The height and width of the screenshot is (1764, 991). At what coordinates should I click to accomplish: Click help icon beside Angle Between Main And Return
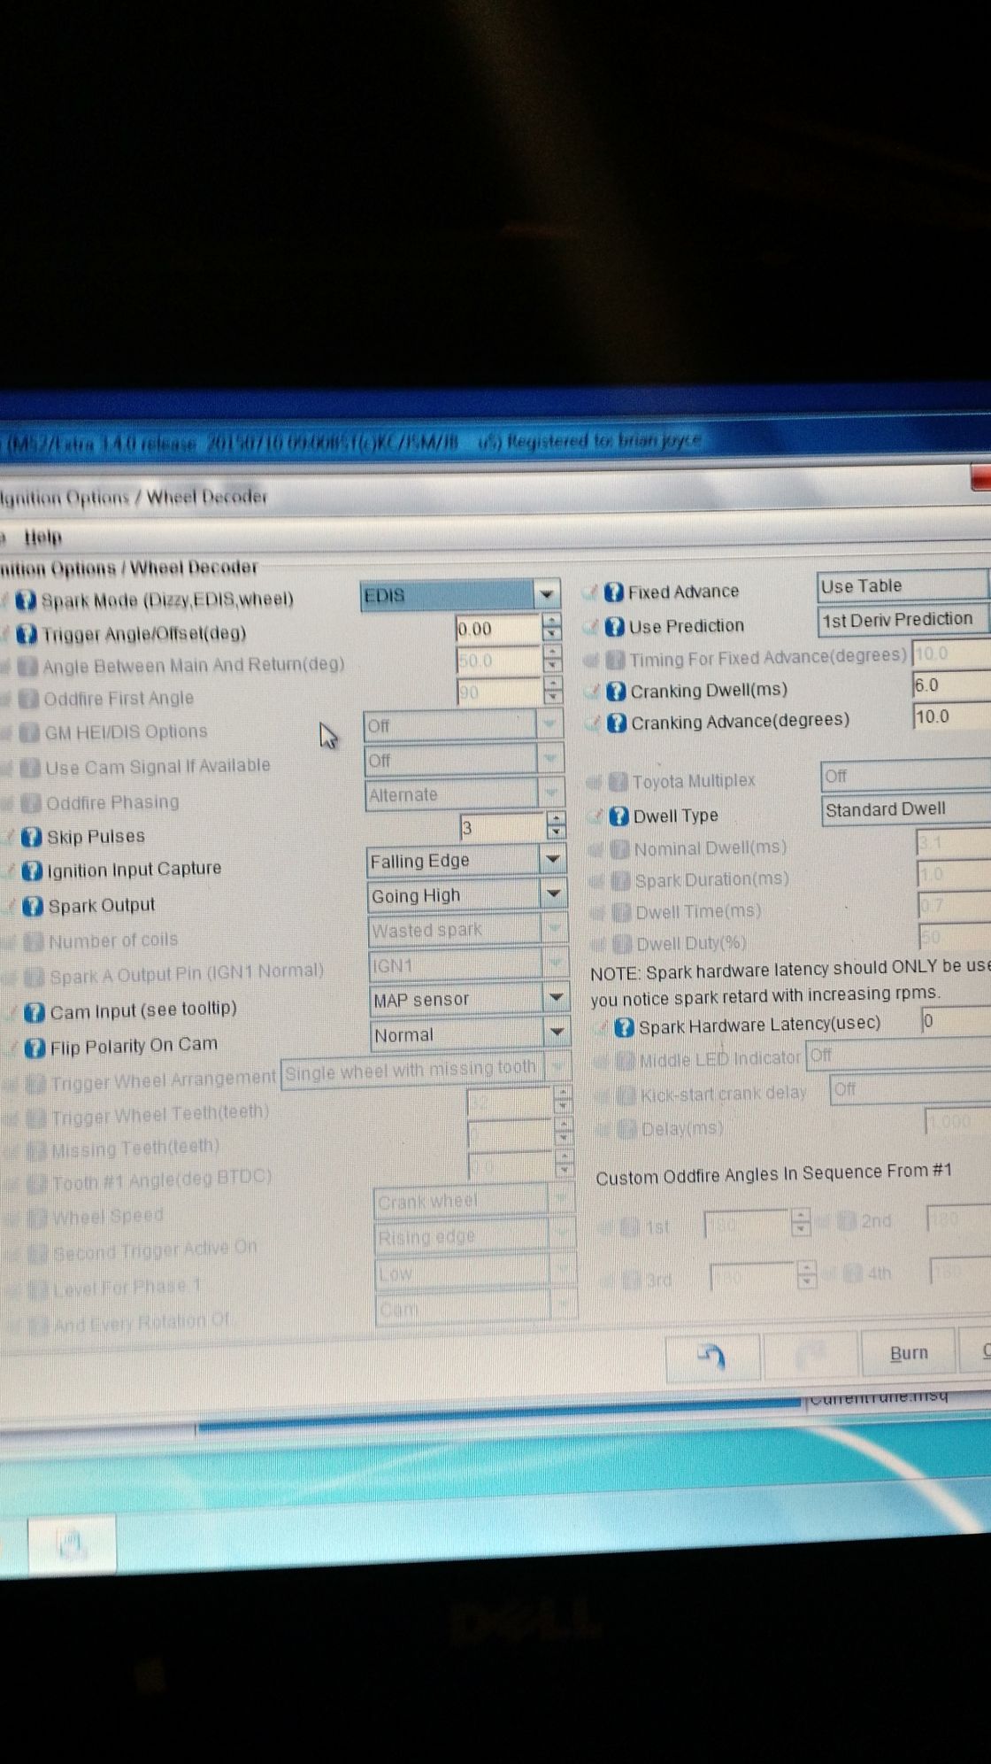28,666
